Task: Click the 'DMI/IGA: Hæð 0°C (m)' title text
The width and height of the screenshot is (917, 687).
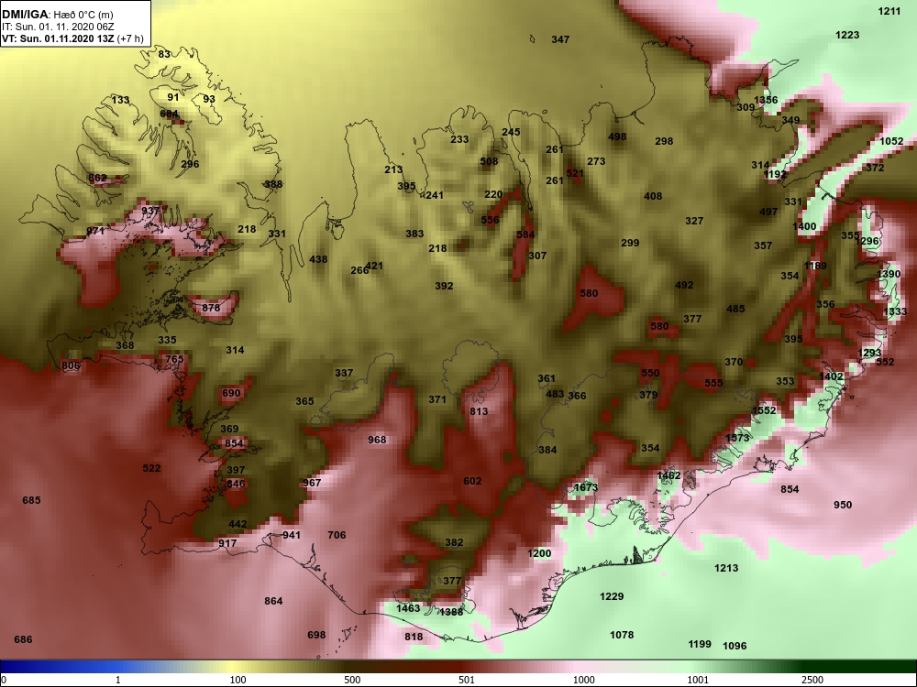Action: coord(57,15)
